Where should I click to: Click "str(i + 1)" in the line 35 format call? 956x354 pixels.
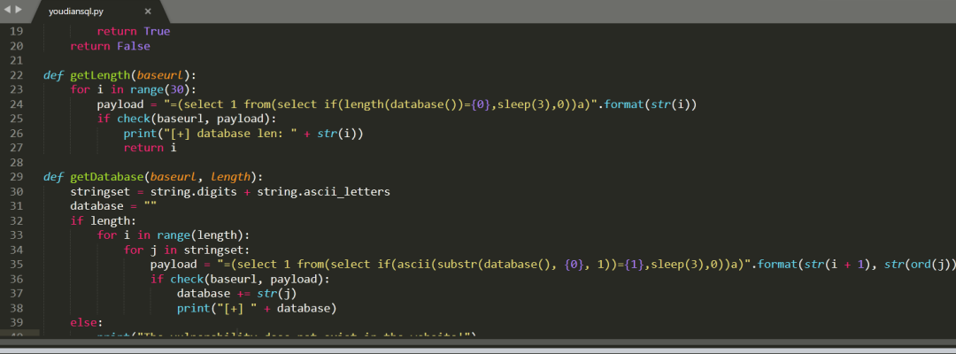[x=839, y=265]
